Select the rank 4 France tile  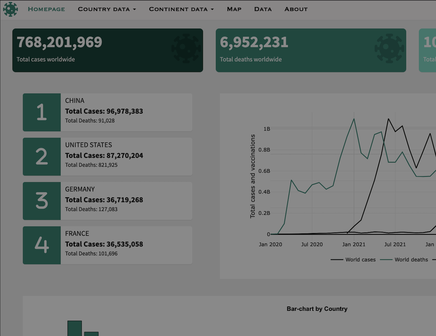pyautogui.click(x=107, y=245)
